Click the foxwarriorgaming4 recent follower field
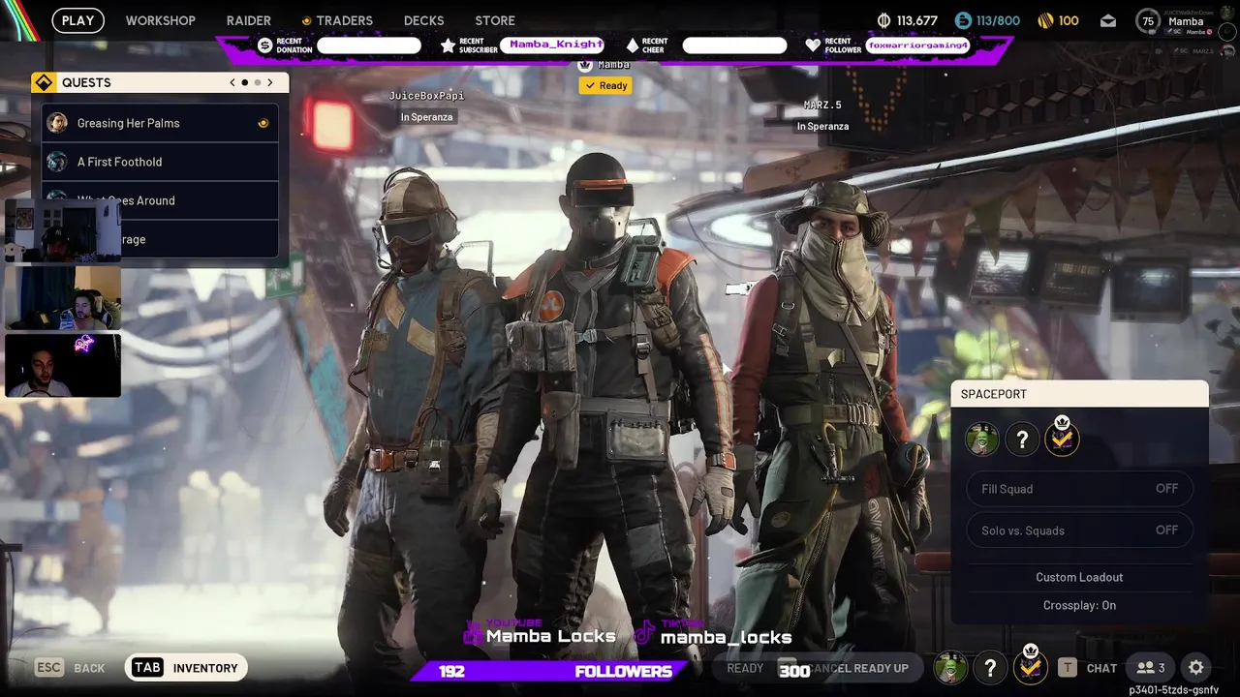The image size is (1240, 697). 917,45
